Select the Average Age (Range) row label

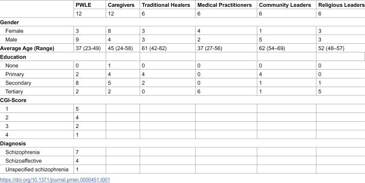[x=27, y=49]
